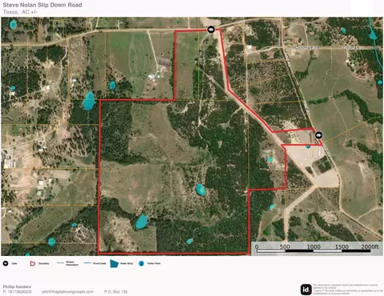Click the phone number under Phillip Sanders
This screenshot has width=384, height=296.
[x=17, y=292]
